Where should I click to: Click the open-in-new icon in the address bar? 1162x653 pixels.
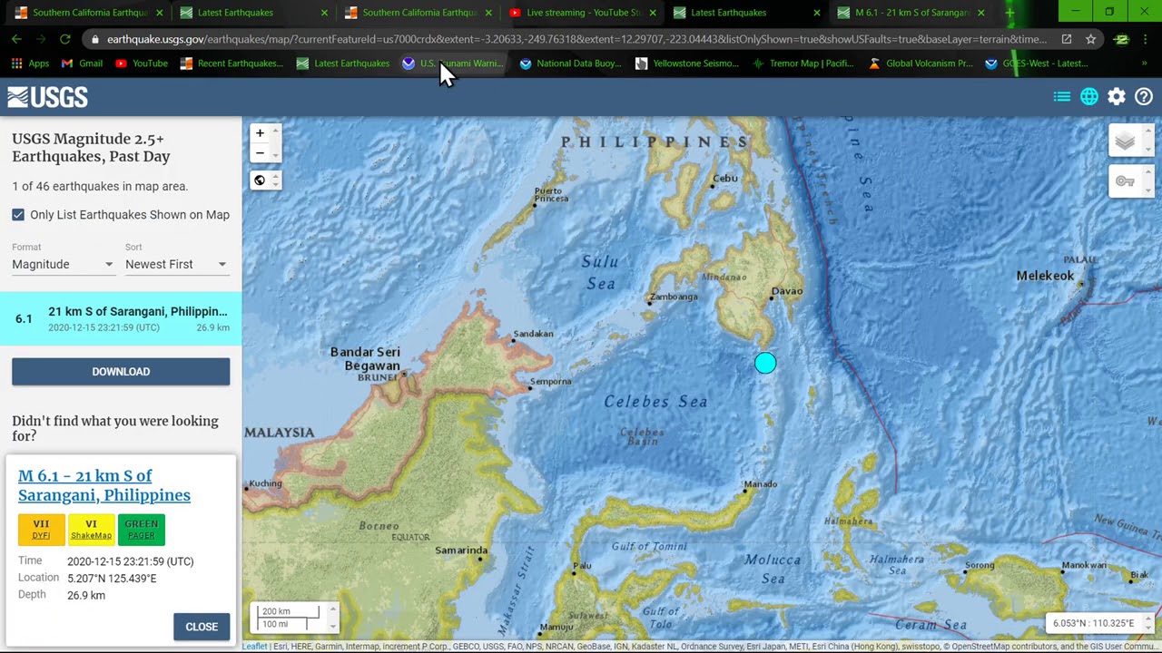(1067, 39)
